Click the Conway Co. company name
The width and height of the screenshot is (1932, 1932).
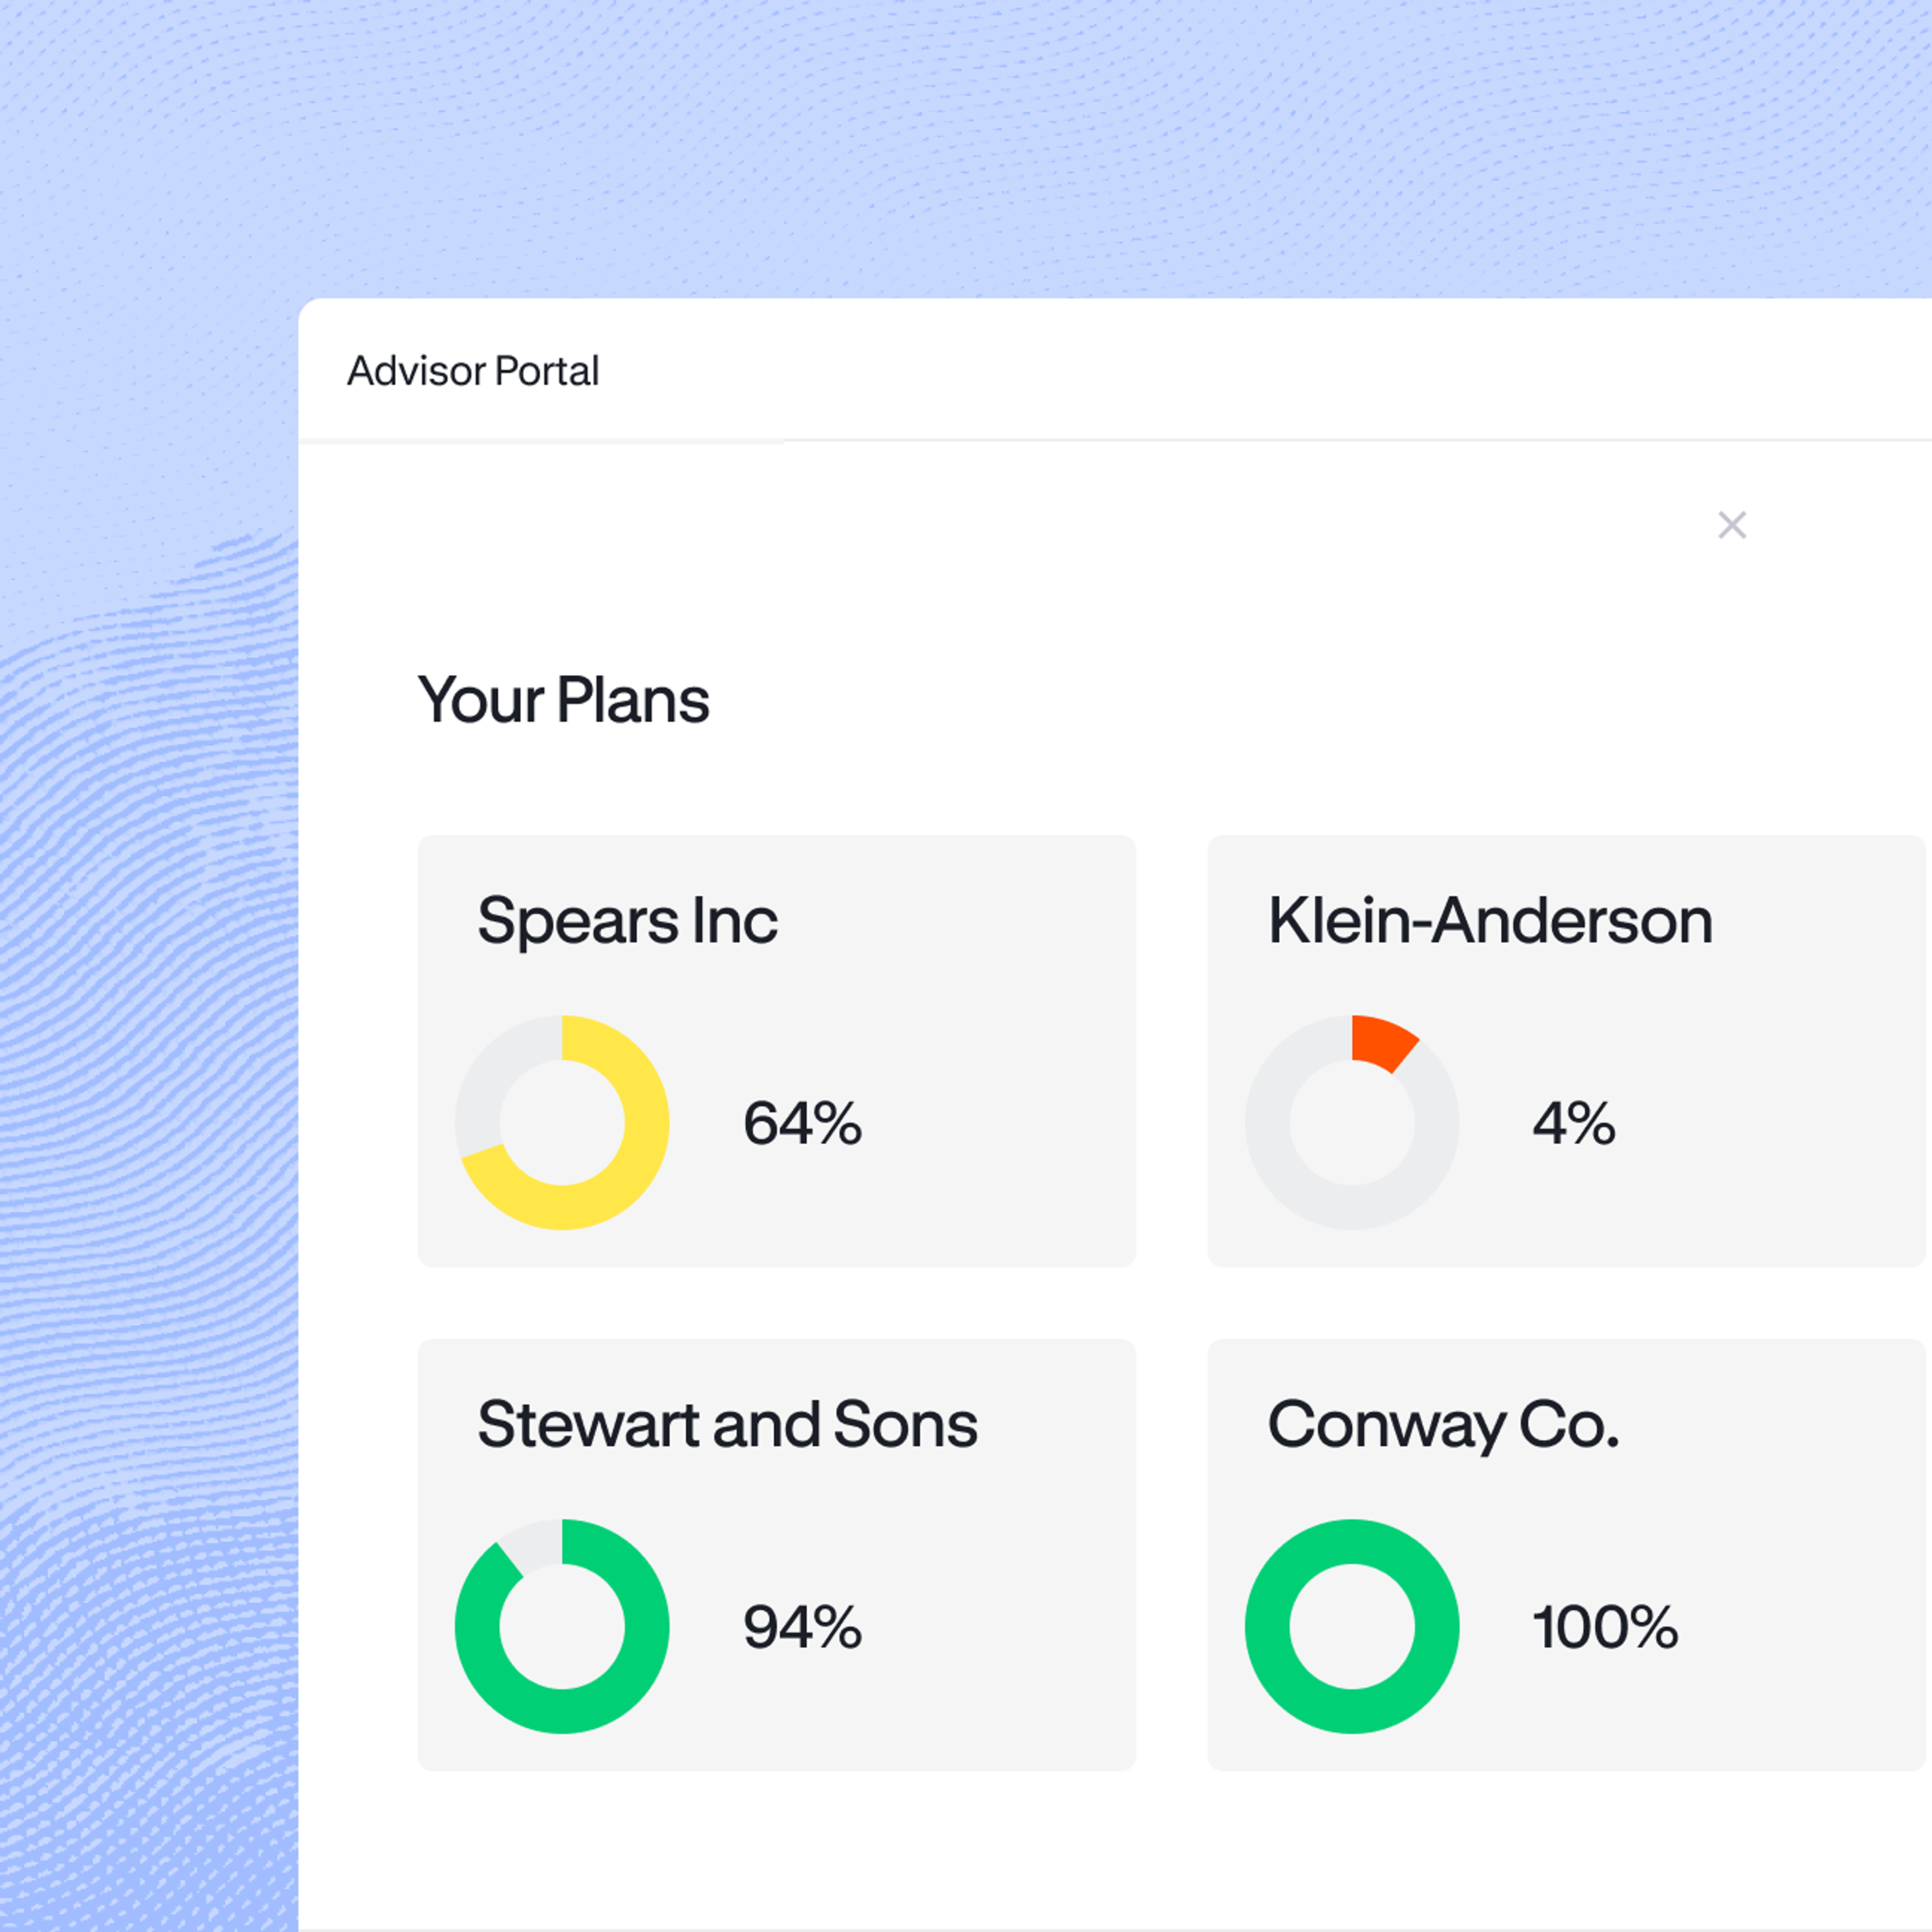1443,1426
